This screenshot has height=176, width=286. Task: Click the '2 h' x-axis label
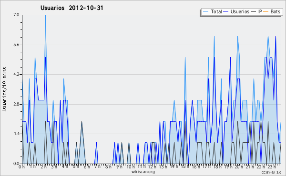pyautogui.click(x=43, y=167)
